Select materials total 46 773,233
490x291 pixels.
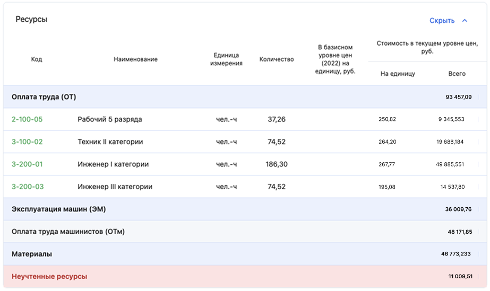[x=455, y=254]
